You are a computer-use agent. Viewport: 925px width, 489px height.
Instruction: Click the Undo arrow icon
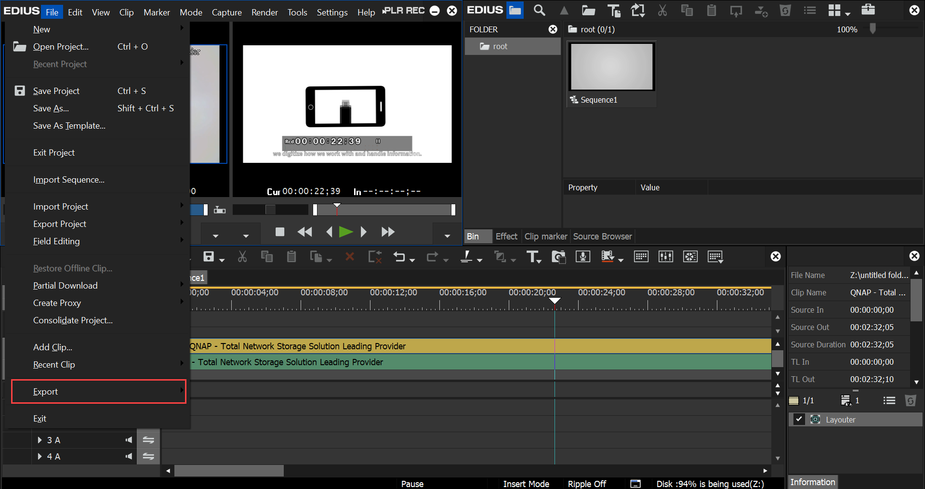tap(399, 257)
